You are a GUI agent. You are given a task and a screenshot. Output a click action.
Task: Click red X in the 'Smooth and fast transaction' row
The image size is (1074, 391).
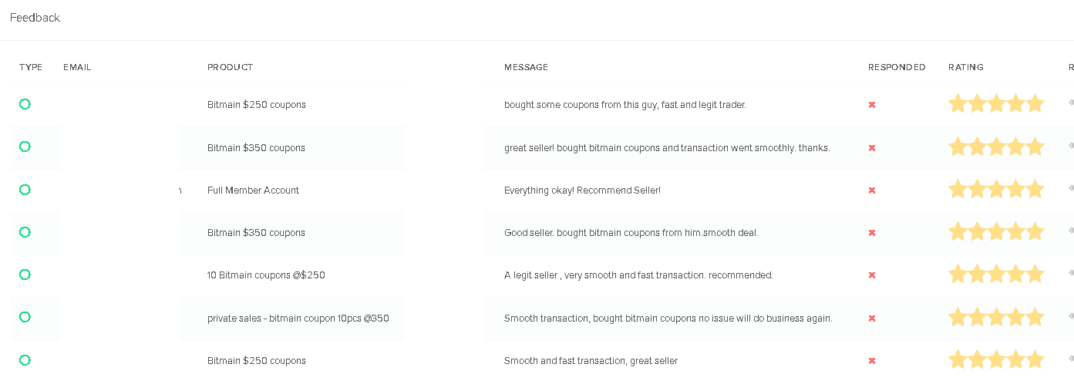[872, 360]
